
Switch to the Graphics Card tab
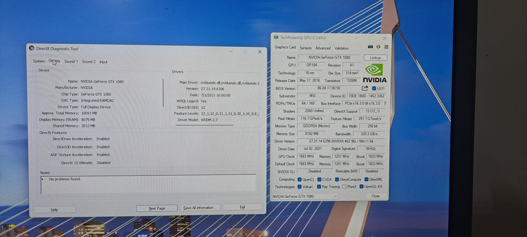(x=285, y=47)
